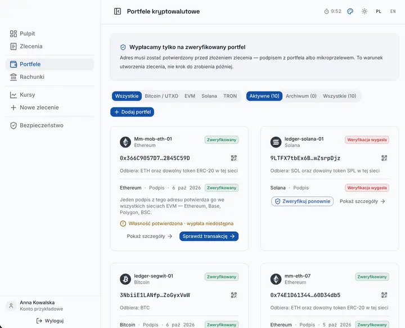
Task: Filter by Solana network
Action: pyautogui.click(x=209, y=96)
